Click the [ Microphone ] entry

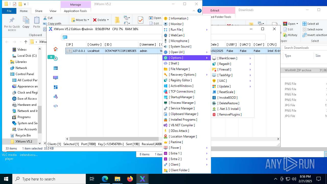pyautogui.click(x=186, y=41)
